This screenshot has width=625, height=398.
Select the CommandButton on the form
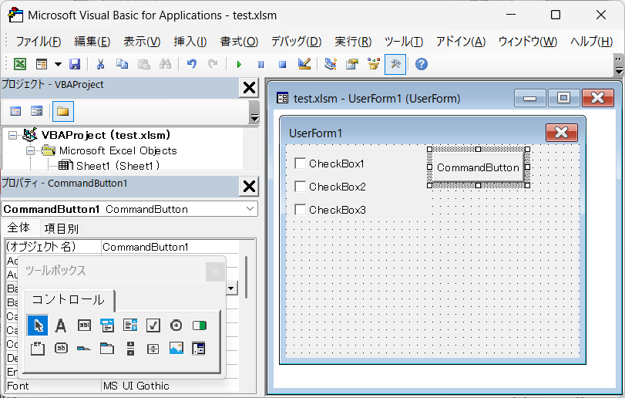coord(478,167)
